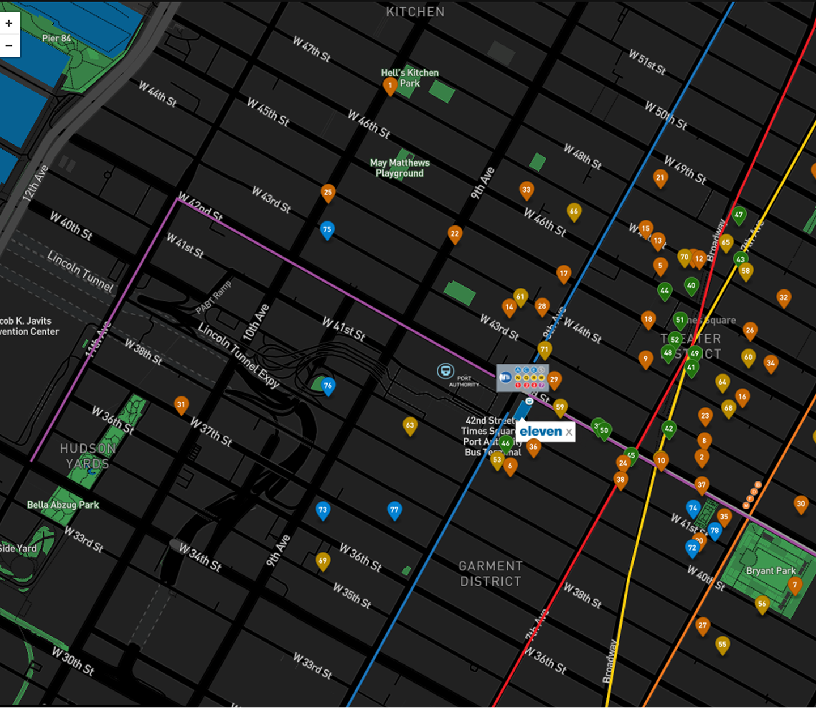
Task: Click the MTA subway lines station badge
Action: [522, 378]
